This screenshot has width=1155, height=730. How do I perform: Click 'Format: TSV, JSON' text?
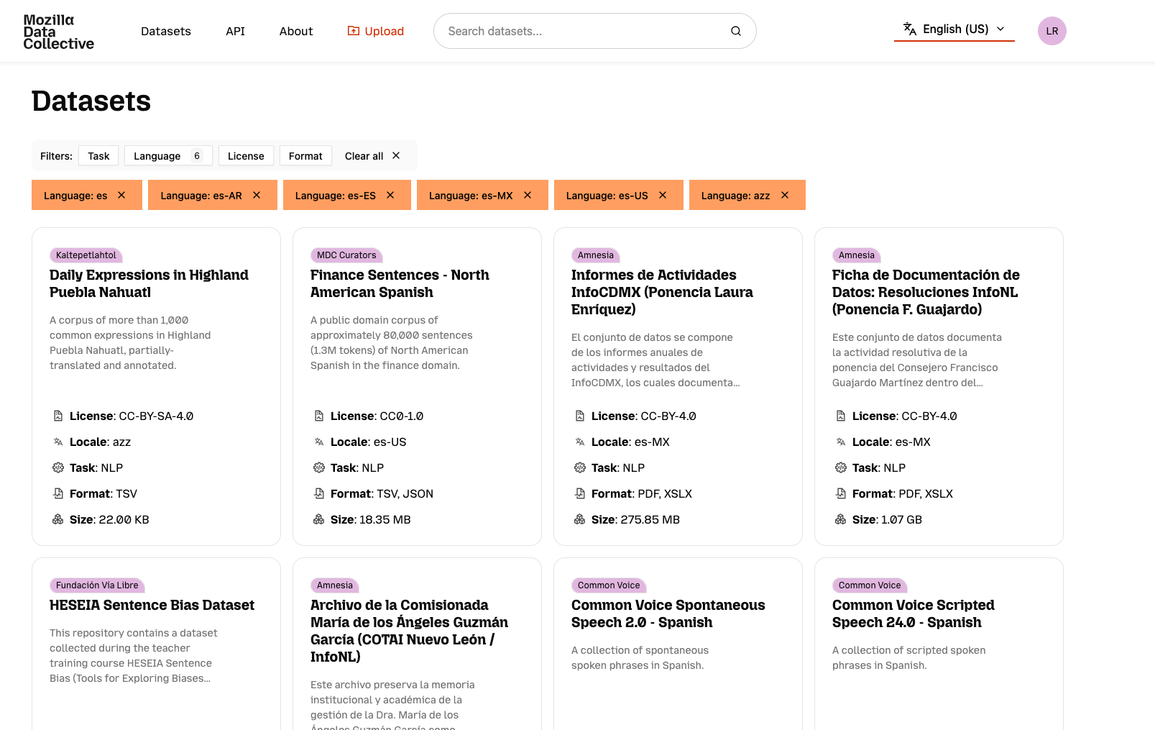tap(382, 493)
